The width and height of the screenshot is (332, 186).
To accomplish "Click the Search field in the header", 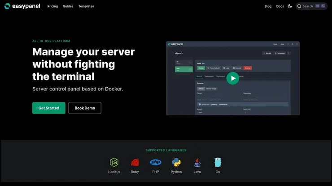I will [x=311, y=6].
